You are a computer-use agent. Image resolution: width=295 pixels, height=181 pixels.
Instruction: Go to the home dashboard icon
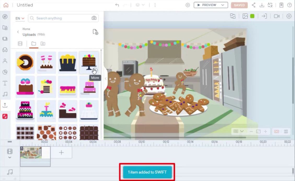[x=6, y=5]
